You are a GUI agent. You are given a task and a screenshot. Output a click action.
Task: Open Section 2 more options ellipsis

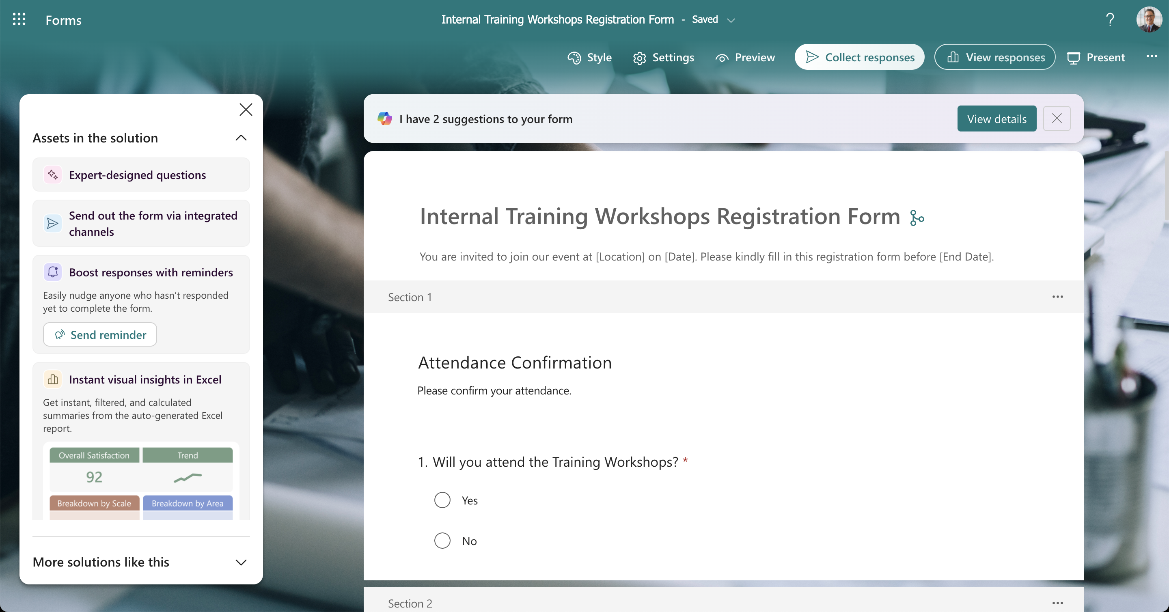[1057, 603]
